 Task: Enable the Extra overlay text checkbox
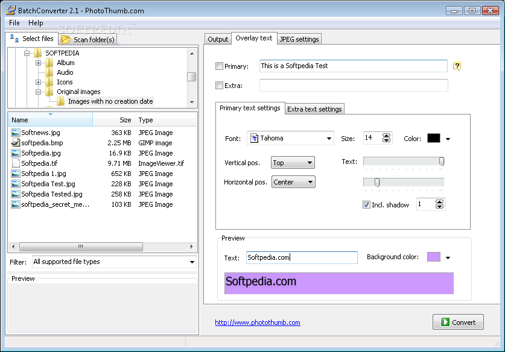click(x=220, y=85)
